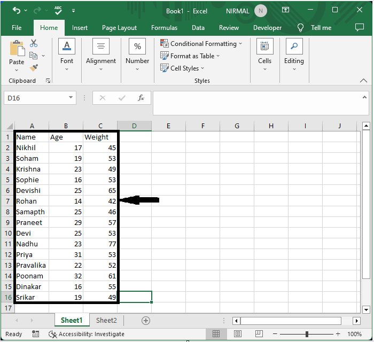Image resolution: width=374 pixels, height=342 pixels.
Task: Open the Cells group button
Action: [265, 55]
